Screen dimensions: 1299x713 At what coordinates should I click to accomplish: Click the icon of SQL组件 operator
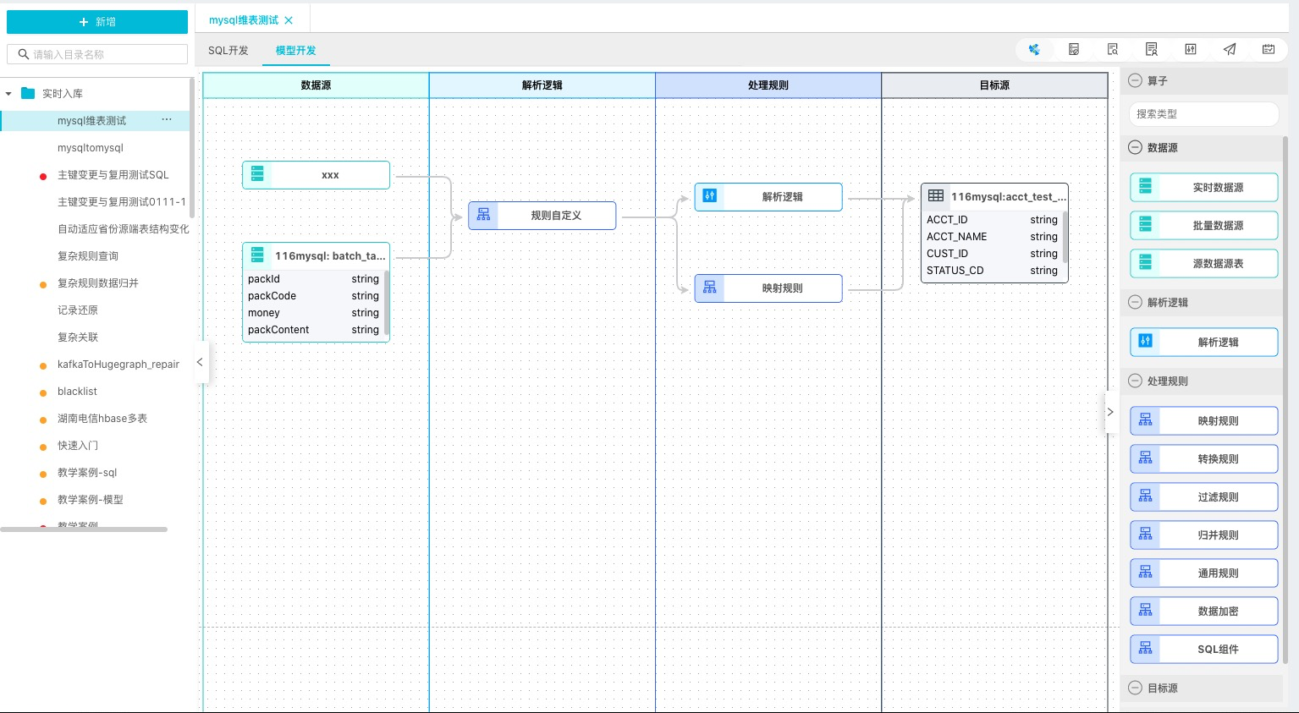(x=1146, y=649)
